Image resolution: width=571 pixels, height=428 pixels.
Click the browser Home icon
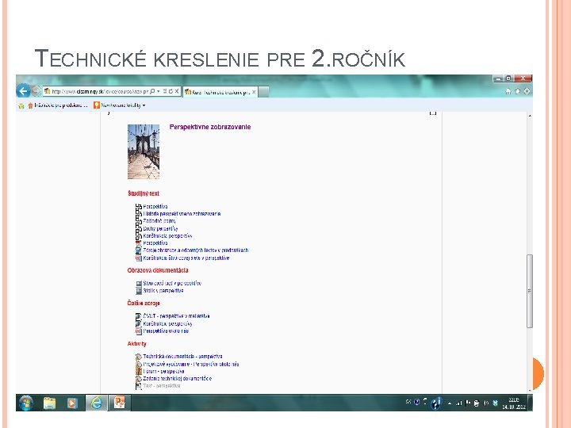tap(508, 91)
